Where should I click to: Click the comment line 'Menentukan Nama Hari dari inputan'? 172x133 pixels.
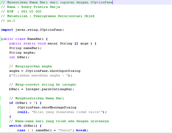pos(57,2)
